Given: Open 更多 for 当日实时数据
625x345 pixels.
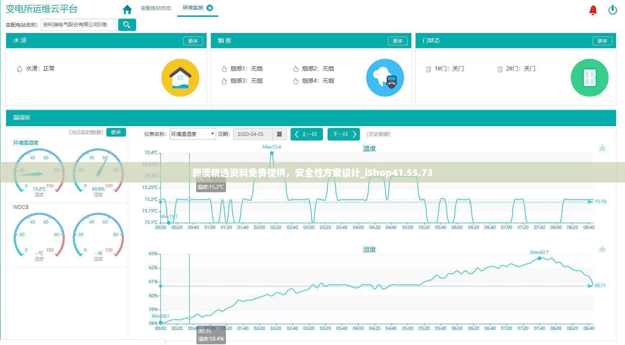Looking at the screenshot, I should click(116, 132).
